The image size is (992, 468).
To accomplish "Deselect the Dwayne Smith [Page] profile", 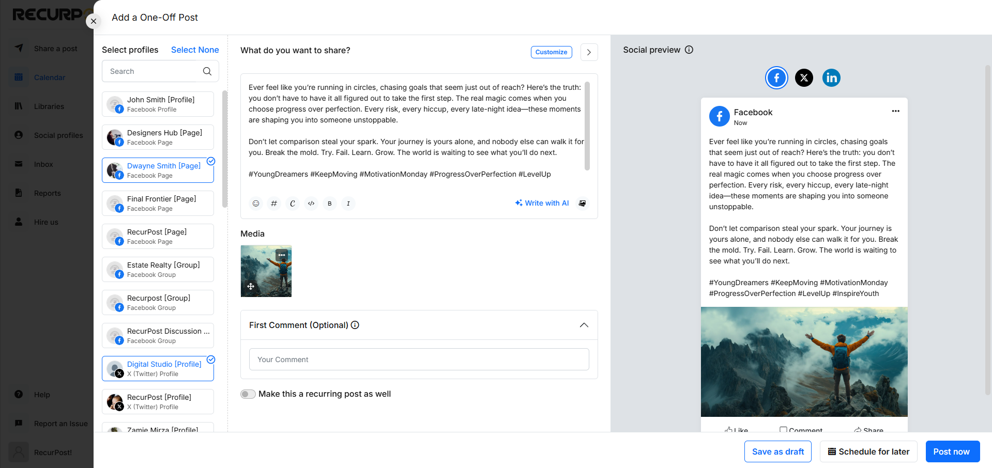I will 158,170.
